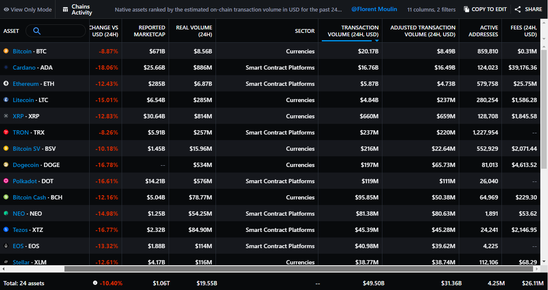
Task: Click the Bitcoin coin icon
Action: point(6,51)
